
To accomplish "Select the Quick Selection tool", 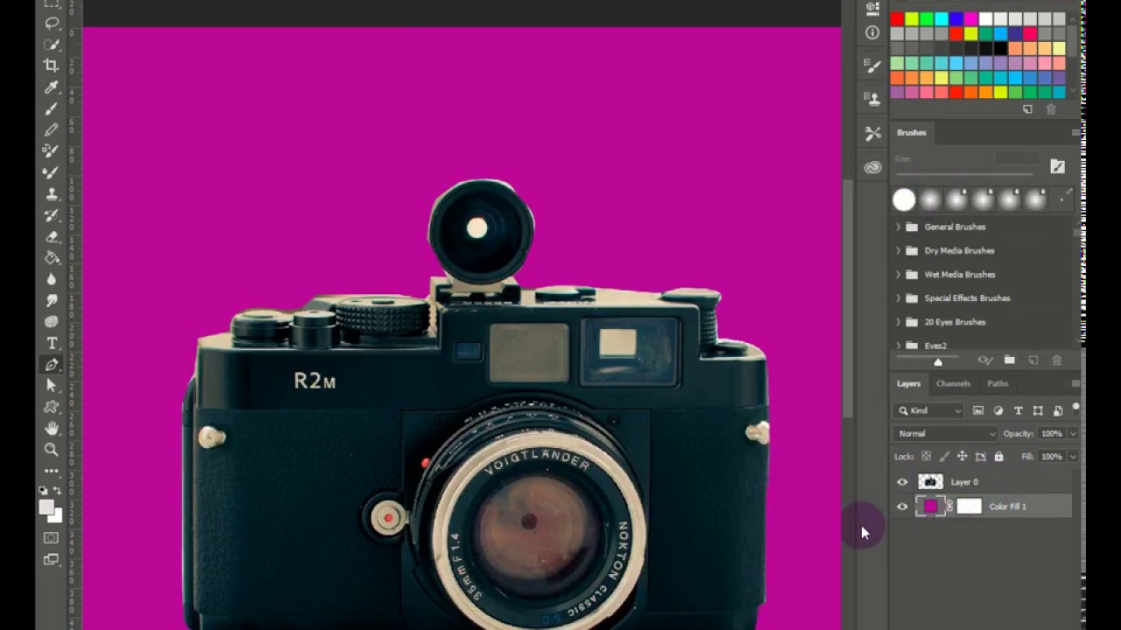I will (x=52, y=45).
